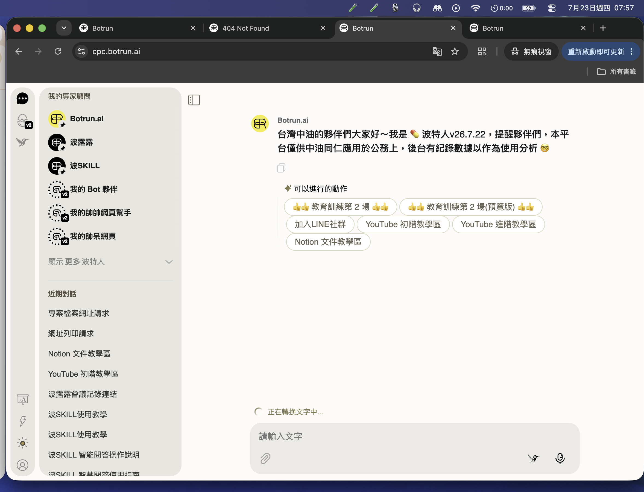Switch to the first Botrun tab
The image size is (644, 492).
pyautogui.click(x=138, y=28)
